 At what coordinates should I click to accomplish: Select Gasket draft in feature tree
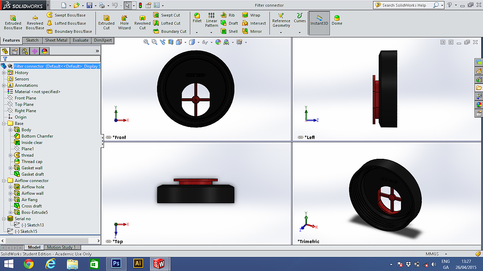(x=33, y=174)
